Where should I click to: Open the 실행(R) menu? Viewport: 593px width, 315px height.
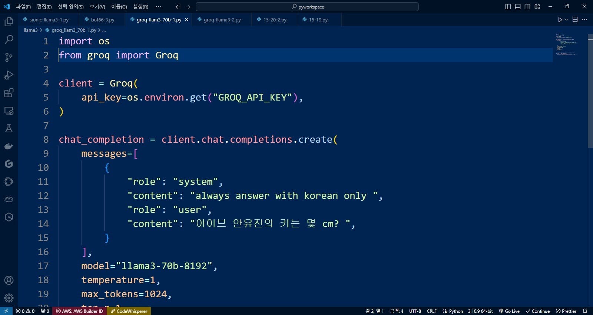click(140, 7)
